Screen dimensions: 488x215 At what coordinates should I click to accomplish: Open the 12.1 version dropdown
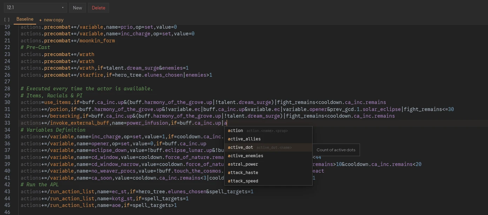click(35, 8)
